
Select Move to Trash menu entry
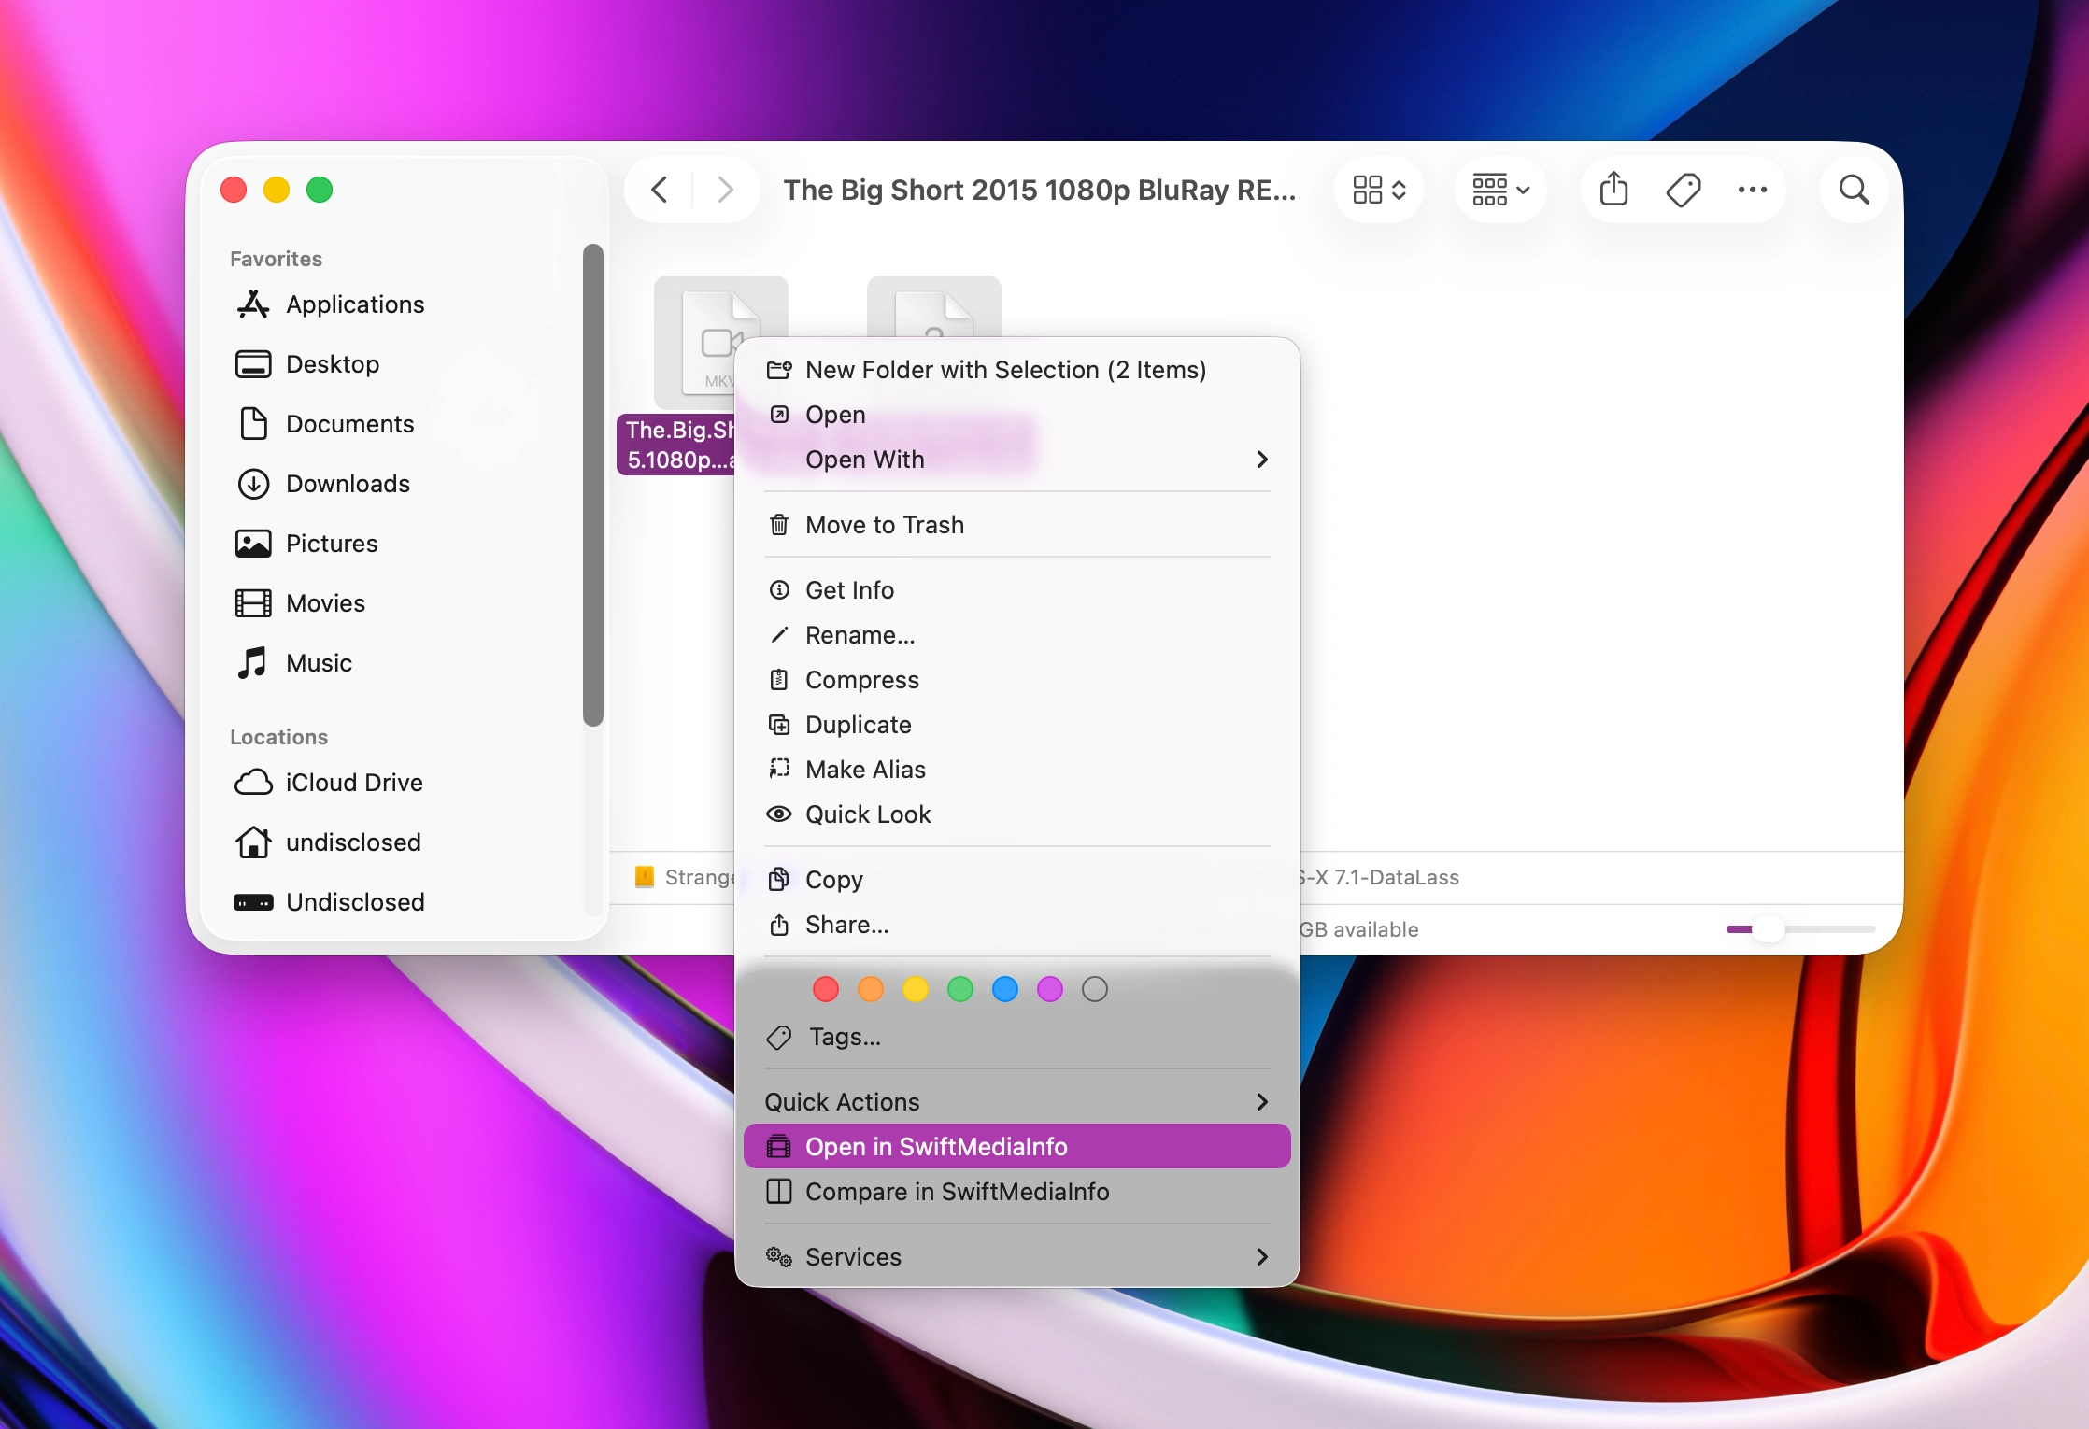point(1016,524)
